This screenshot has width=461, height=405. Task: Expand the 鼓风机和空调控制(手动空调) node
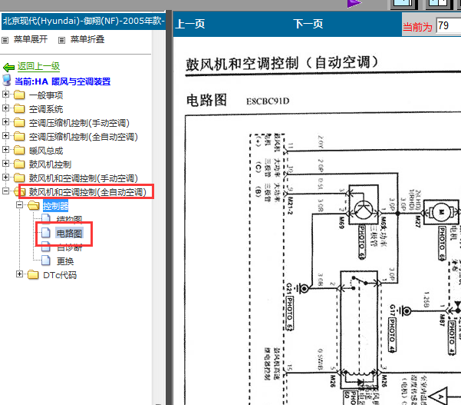(5, 177)
